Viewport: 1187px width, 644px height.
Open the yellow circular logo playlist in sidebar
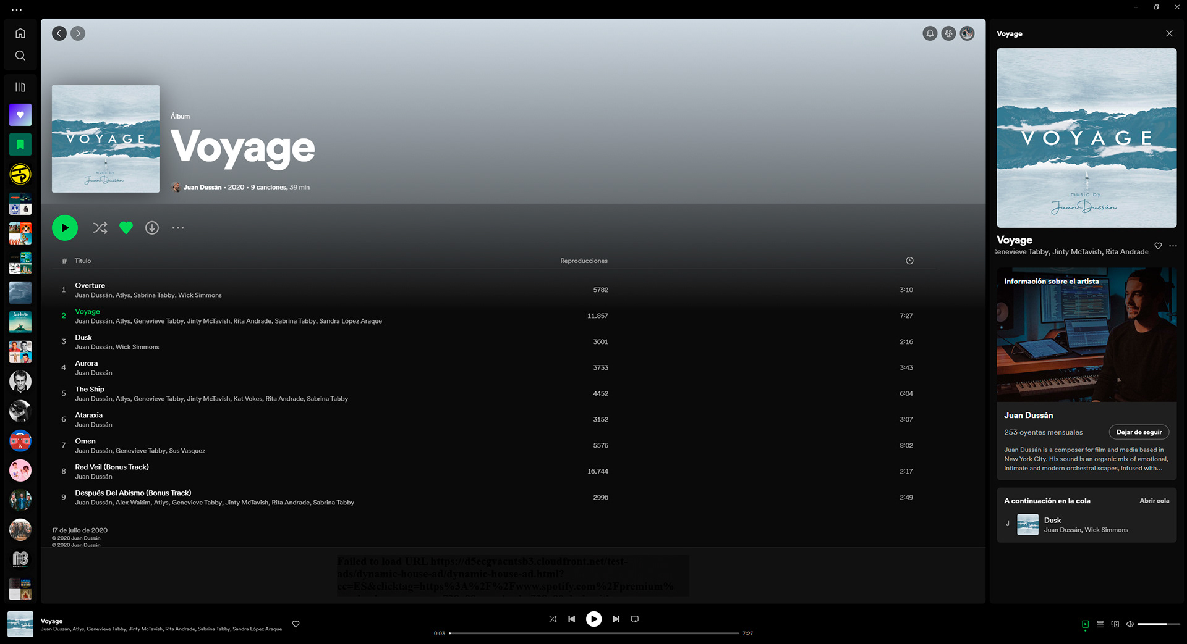point(20,174)
